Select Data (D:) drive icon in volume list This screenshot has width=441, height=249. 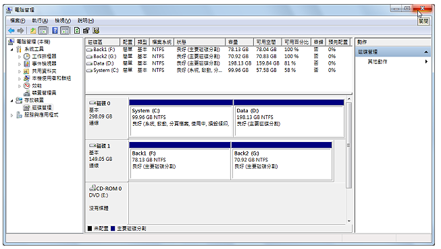(x=89, y=64)
